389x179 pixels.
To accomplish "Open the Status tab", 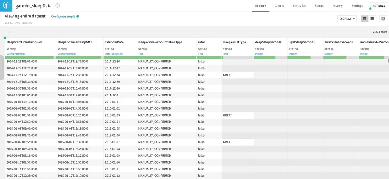I will 319,6.
